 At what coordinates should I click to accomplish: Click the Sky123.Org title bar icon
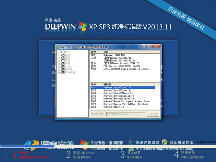point(58,47)
